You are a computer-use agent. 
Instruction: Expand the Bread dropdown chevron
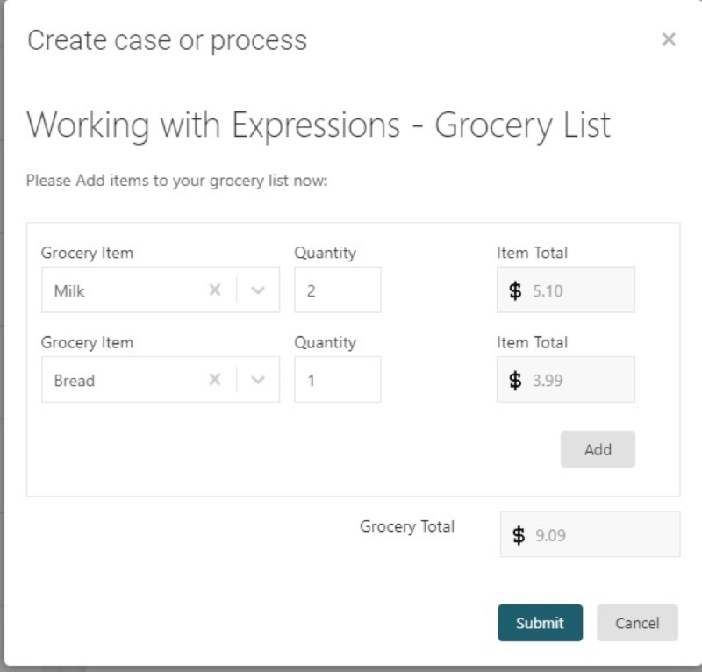[x=258, y=380]
